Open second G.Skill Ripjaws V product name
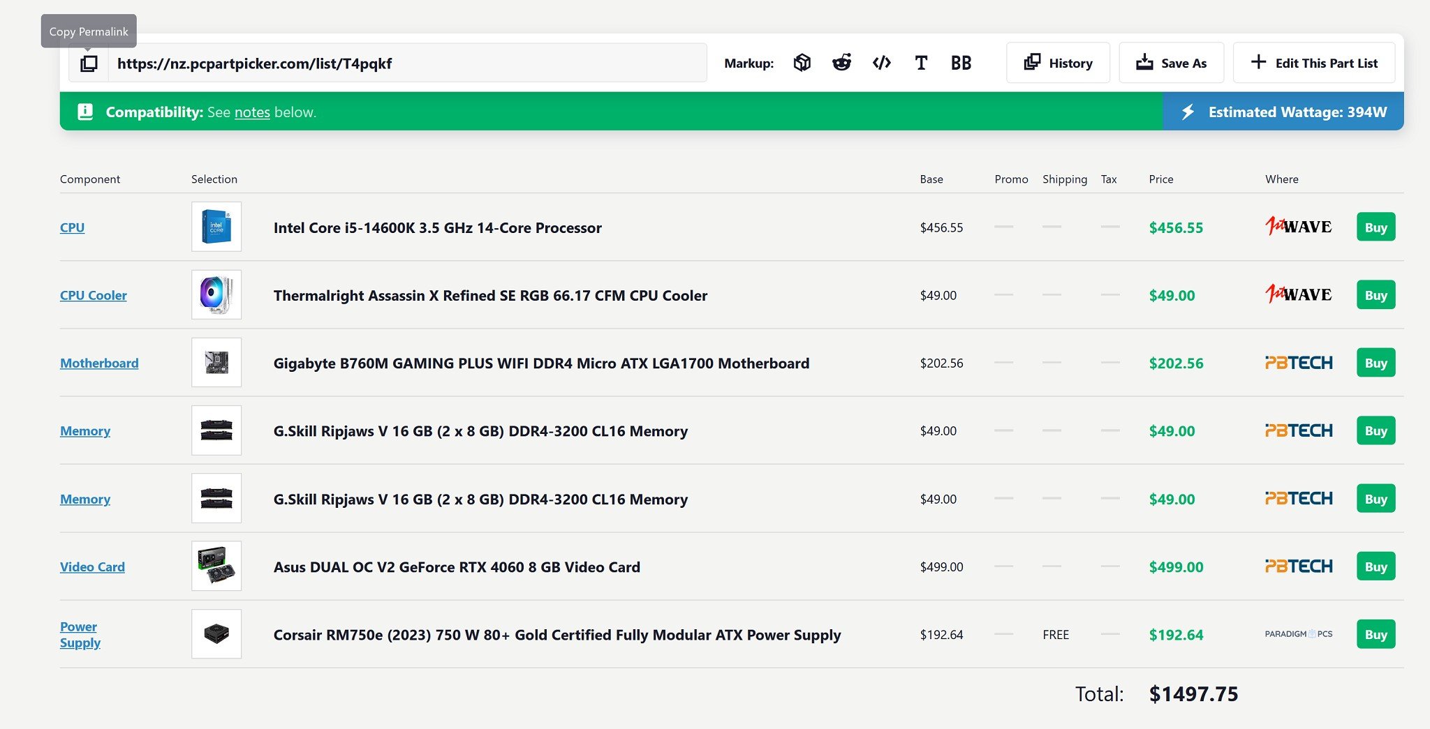1430x729 pixels. click(x=480, y=499)
